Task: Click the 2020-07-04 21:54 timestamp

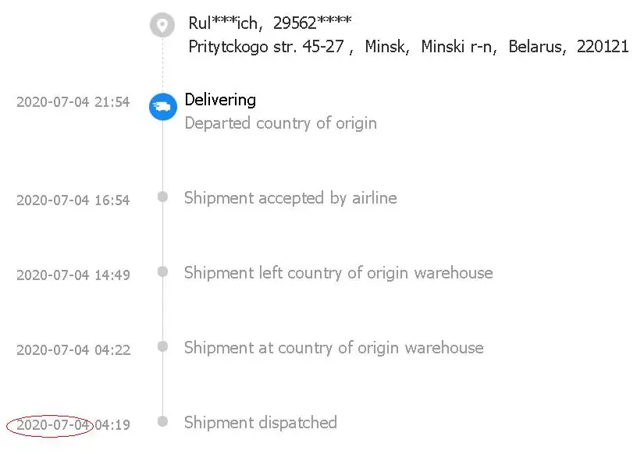Action: point(73,102)
